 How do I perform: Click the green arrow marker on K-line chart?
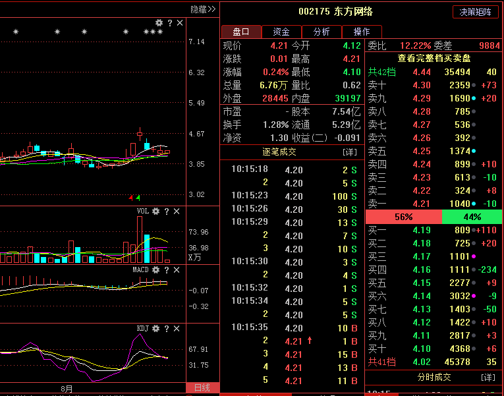pos(138,198)
